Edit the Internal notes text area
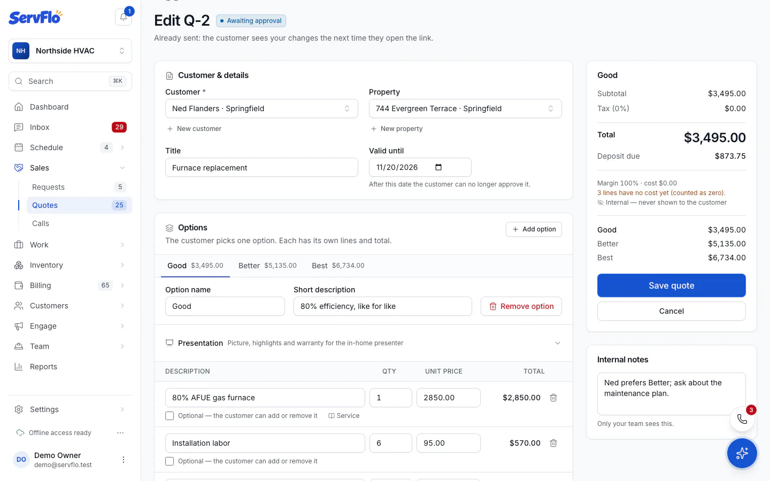Viewport: 770px width, 481px height. [x=672, y=394]
